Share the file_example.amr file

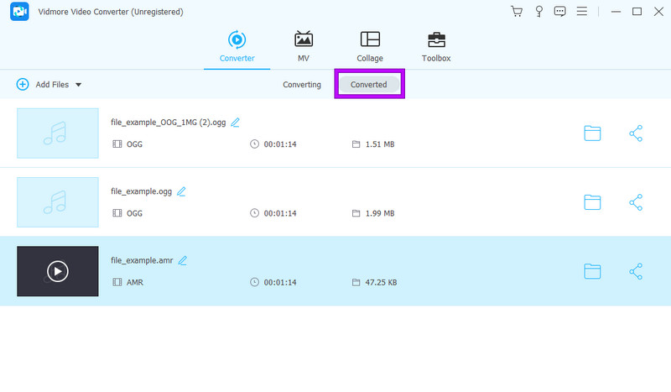click(x=636, y=271)
